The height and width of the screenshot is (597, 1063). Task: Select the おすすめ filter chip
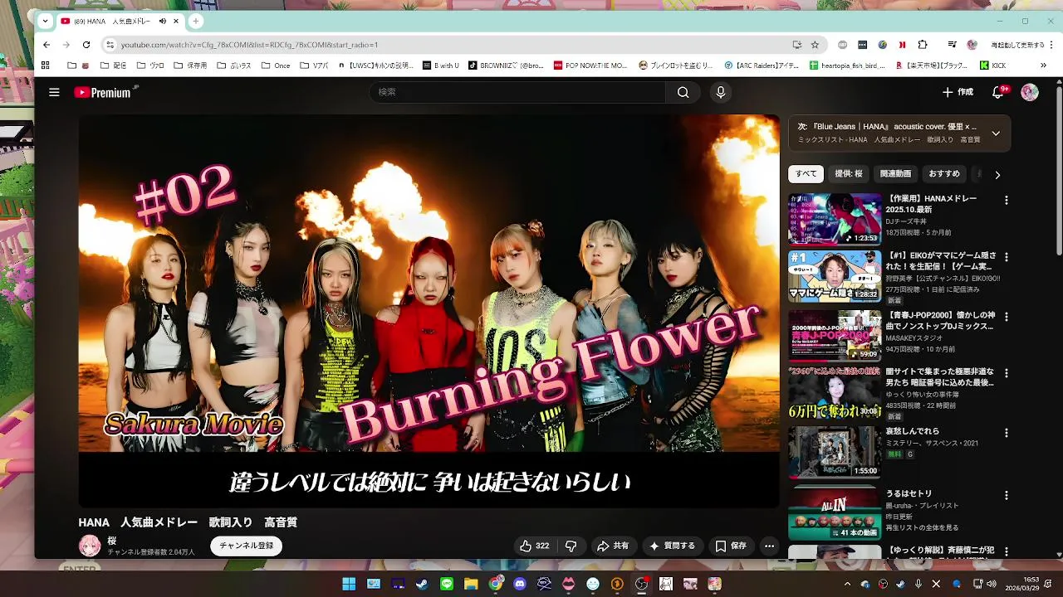pyautogui.click(x=944, y=174)
